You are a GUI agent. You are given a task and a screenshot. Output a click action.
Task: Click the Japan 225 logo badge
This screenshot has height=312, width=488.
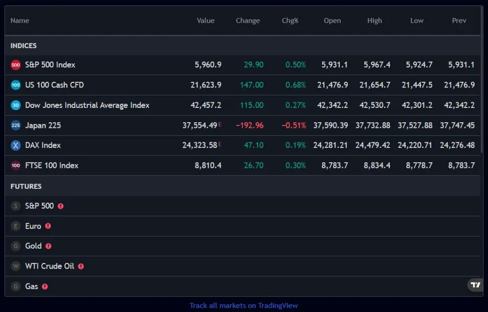15,125
